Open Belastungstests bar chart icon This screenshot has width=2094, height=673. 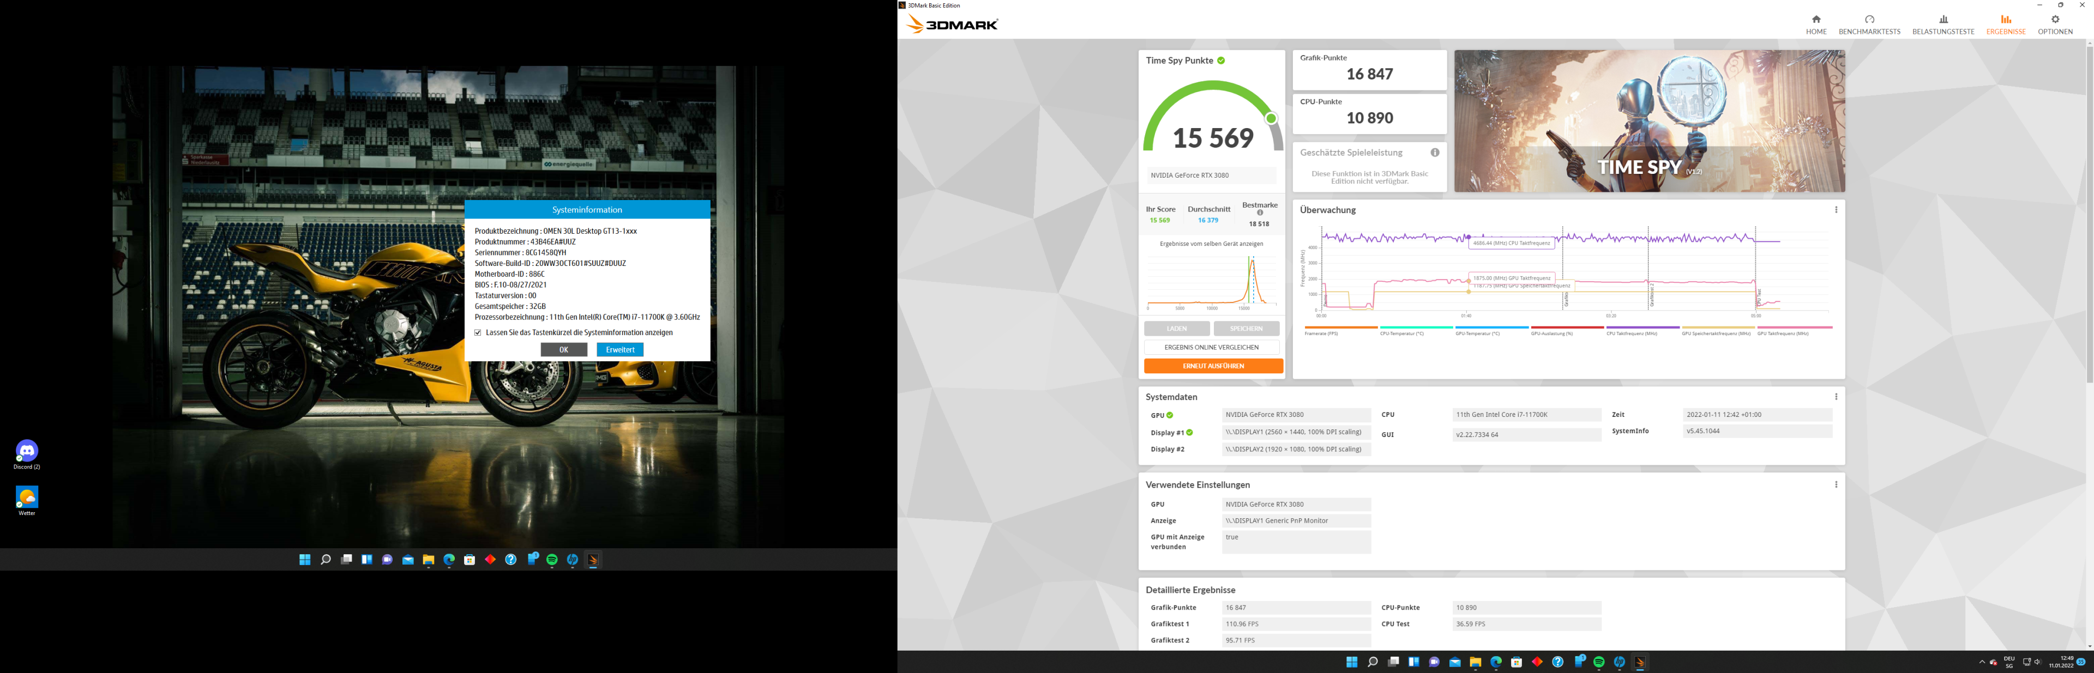[x=1943, y=20]
